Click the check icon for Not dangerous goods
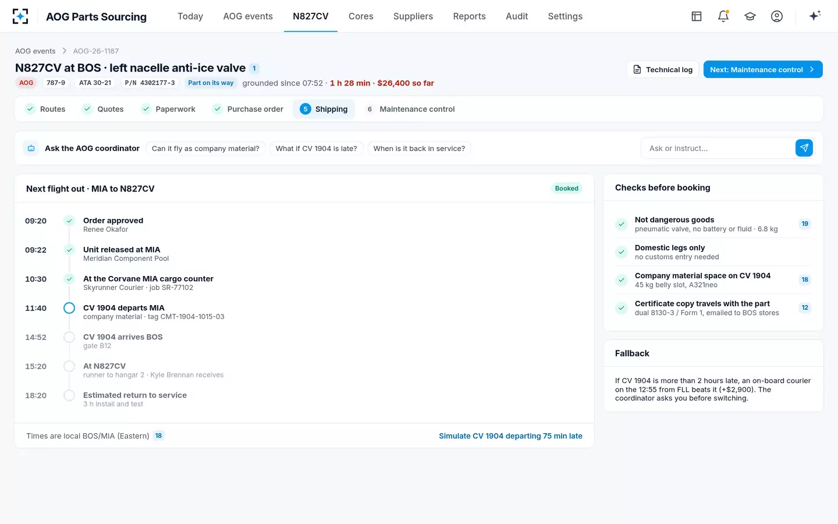 click(622, 224)
